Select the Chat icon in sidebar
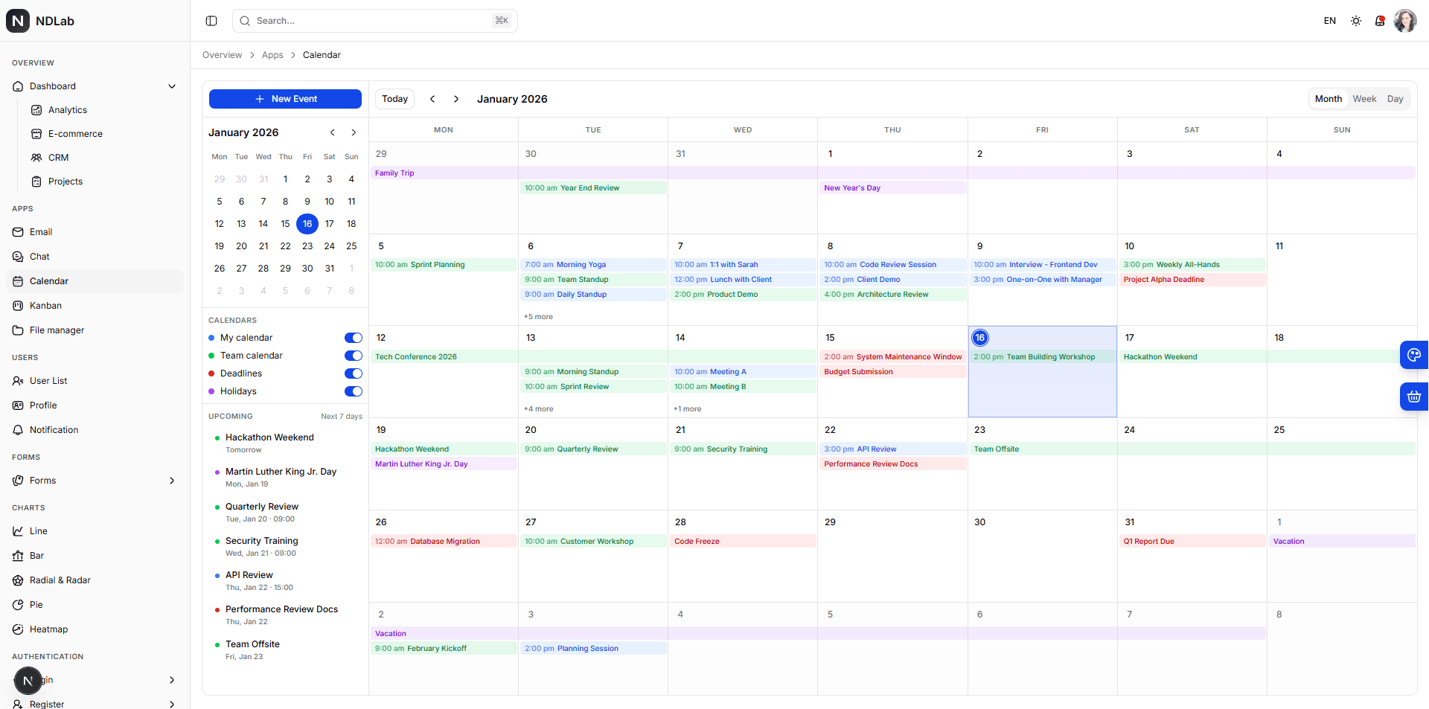1429x709 pixels. [x=18, y=256]
